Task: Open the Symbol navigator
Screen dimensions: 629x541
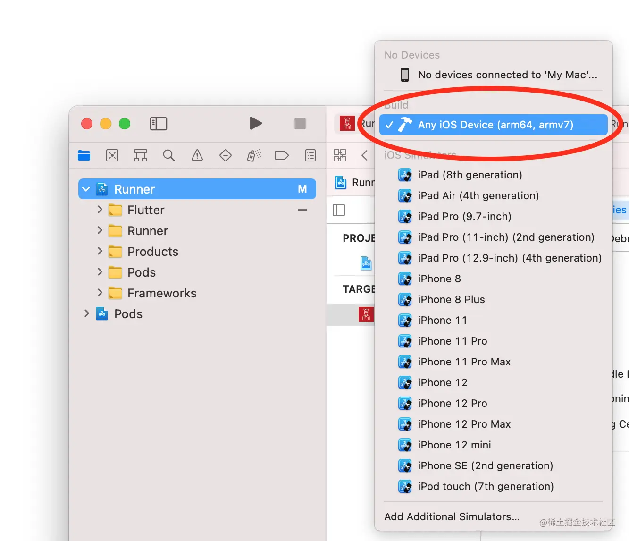Action: (x=141, y=155)
